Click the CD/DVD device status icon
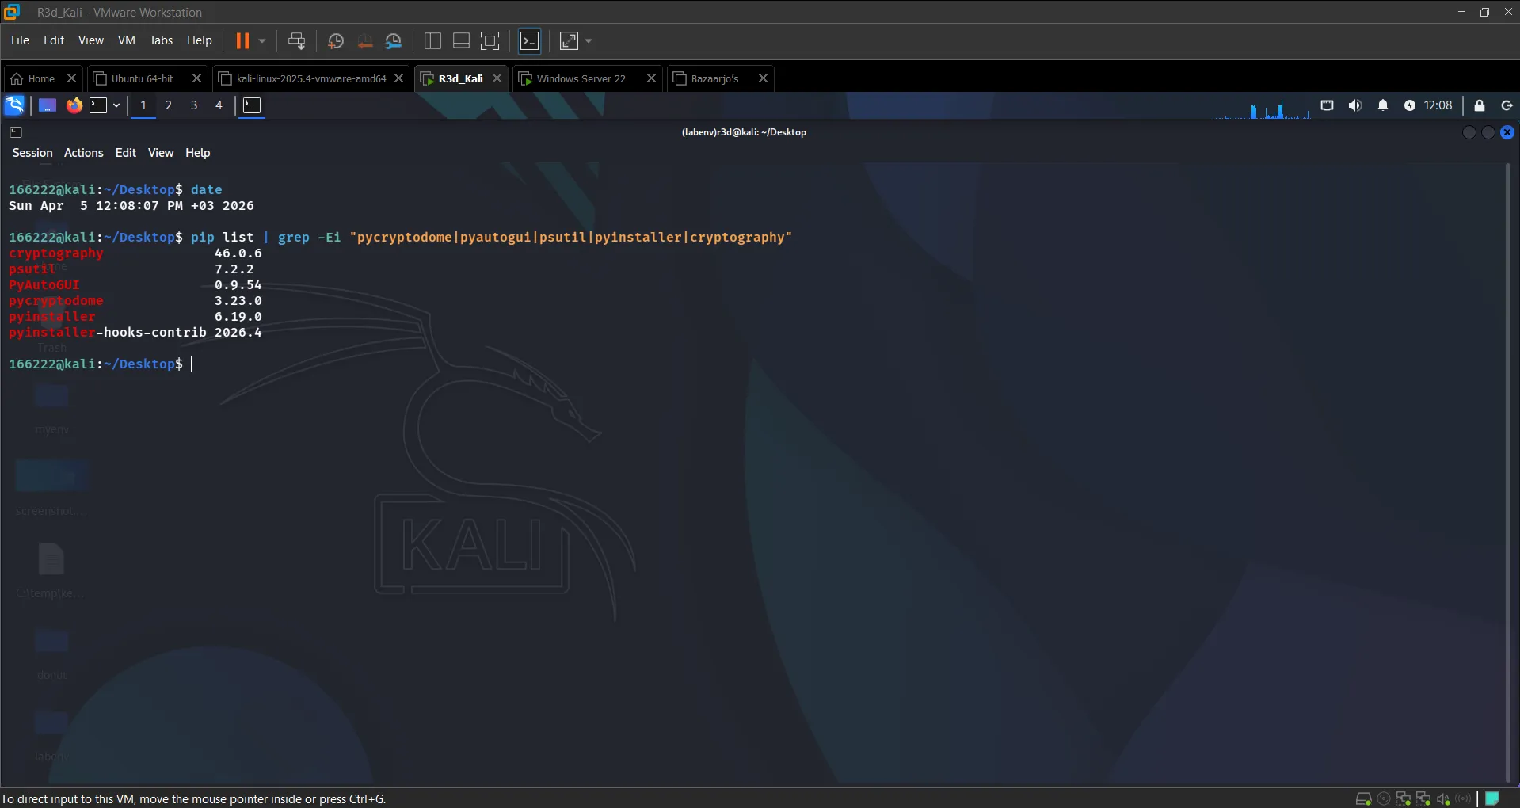The image size is (1520, 808). tap(1384, 798)
